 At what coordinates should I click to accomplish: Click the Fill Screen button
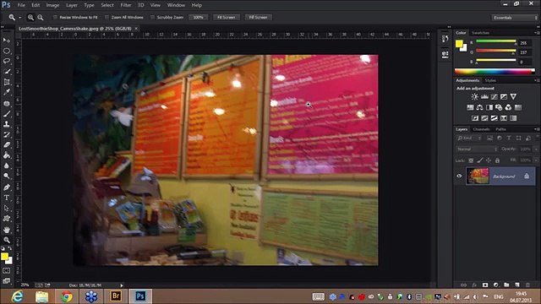pyautogui.click(x=258, y=17)
